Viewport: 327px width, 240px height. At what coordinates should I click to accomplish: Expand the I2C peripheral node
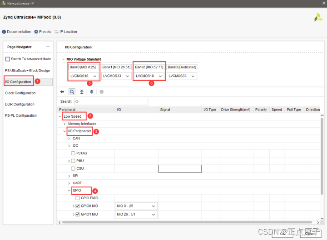point(69,146)
